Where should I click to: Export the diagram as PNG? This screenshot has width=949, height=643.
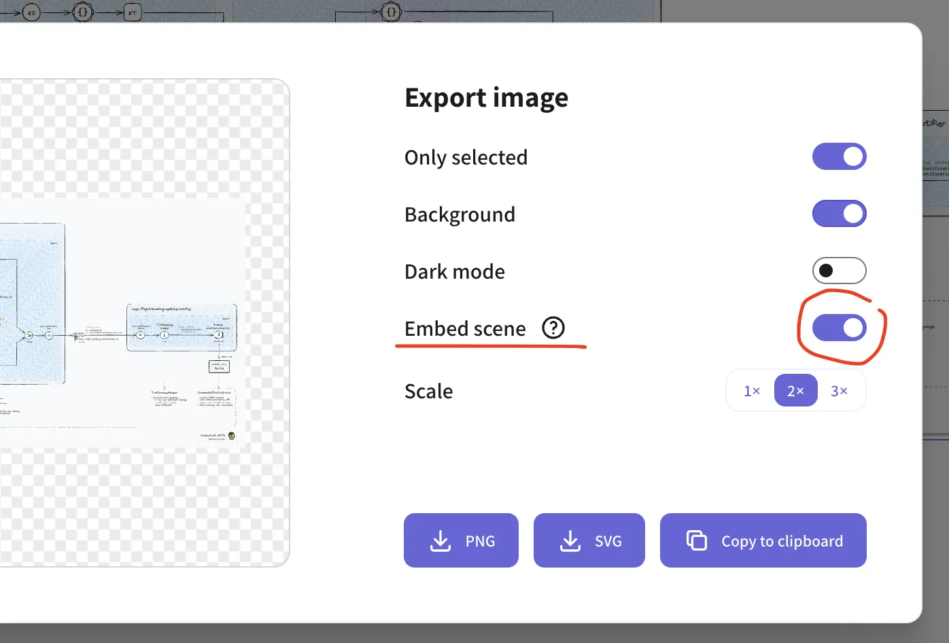pyautogui.click(x=461, y=540)
